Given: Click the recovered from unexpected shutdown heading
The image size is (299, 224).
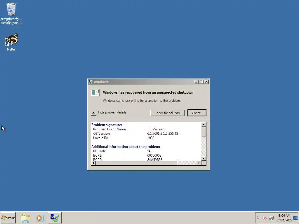Looking at the screenshot, I should point(148,92).
